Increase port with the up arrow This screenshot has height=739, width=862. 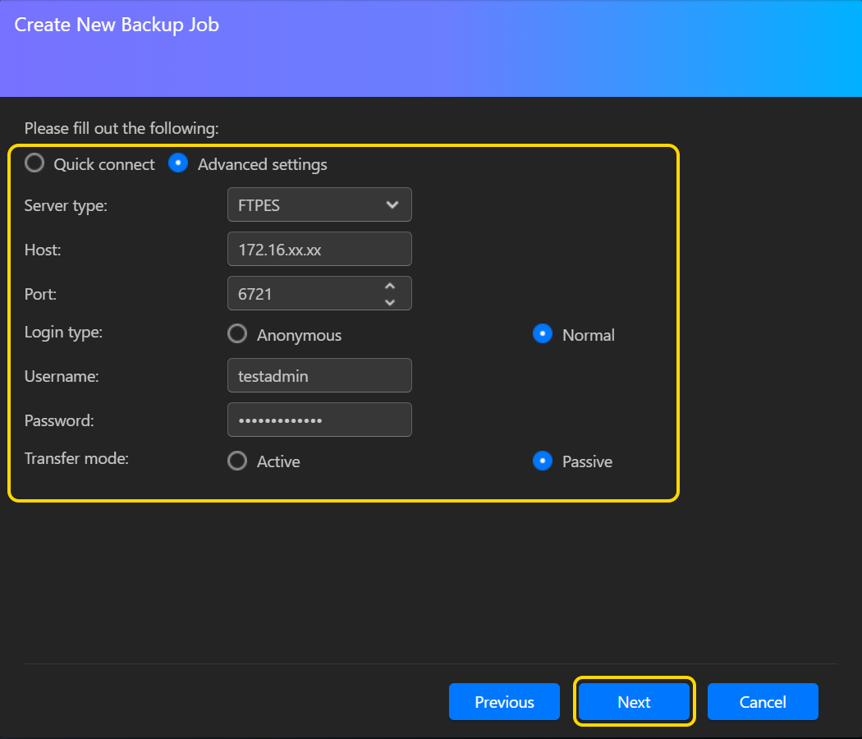390,286
